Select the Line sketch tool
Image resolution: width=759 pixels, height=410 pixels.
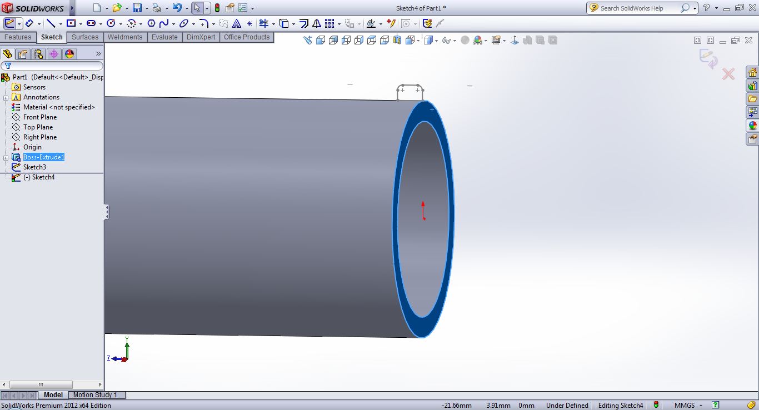(x=51, y=23)
